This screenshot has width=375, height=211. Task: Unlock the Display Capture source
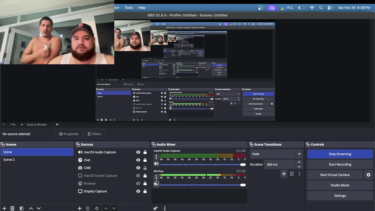pos(145,191)
